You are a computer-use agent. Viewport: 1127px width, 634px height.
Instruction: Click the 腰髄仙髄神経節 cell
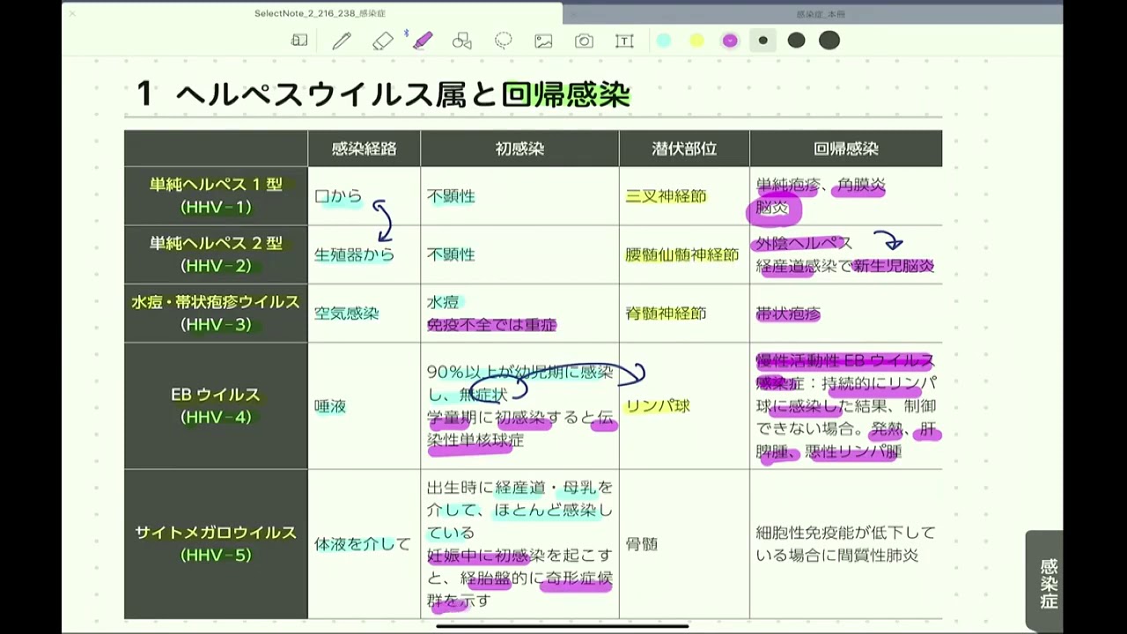[x=682, y=254]
